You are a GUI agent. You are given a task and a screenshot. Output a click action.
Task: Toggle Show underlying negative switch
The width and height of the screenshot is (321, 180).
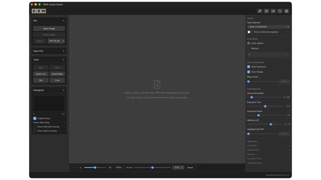[x=250, y=32]
